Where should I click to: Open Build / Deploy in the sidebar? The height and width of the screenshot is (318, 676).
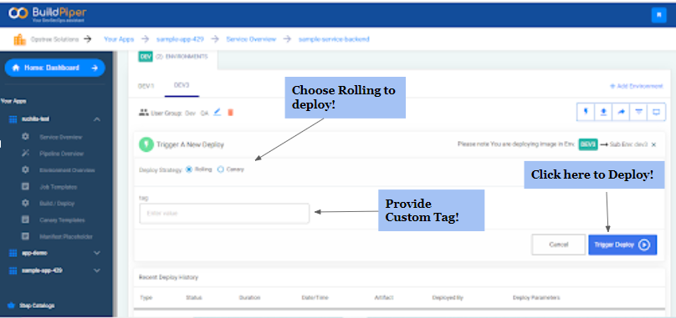[57, 204]
